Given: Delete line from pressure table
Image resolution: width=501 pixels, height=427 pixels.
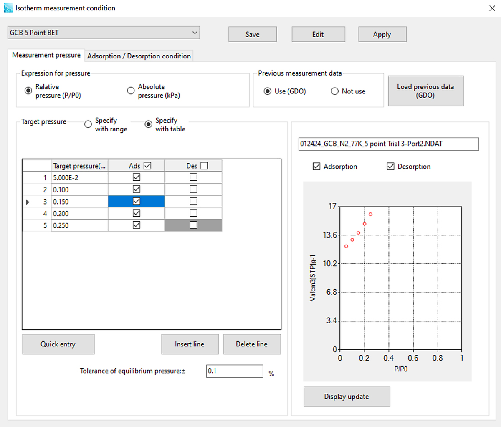Looking at the screenshot, I should [x=252, y=344].
